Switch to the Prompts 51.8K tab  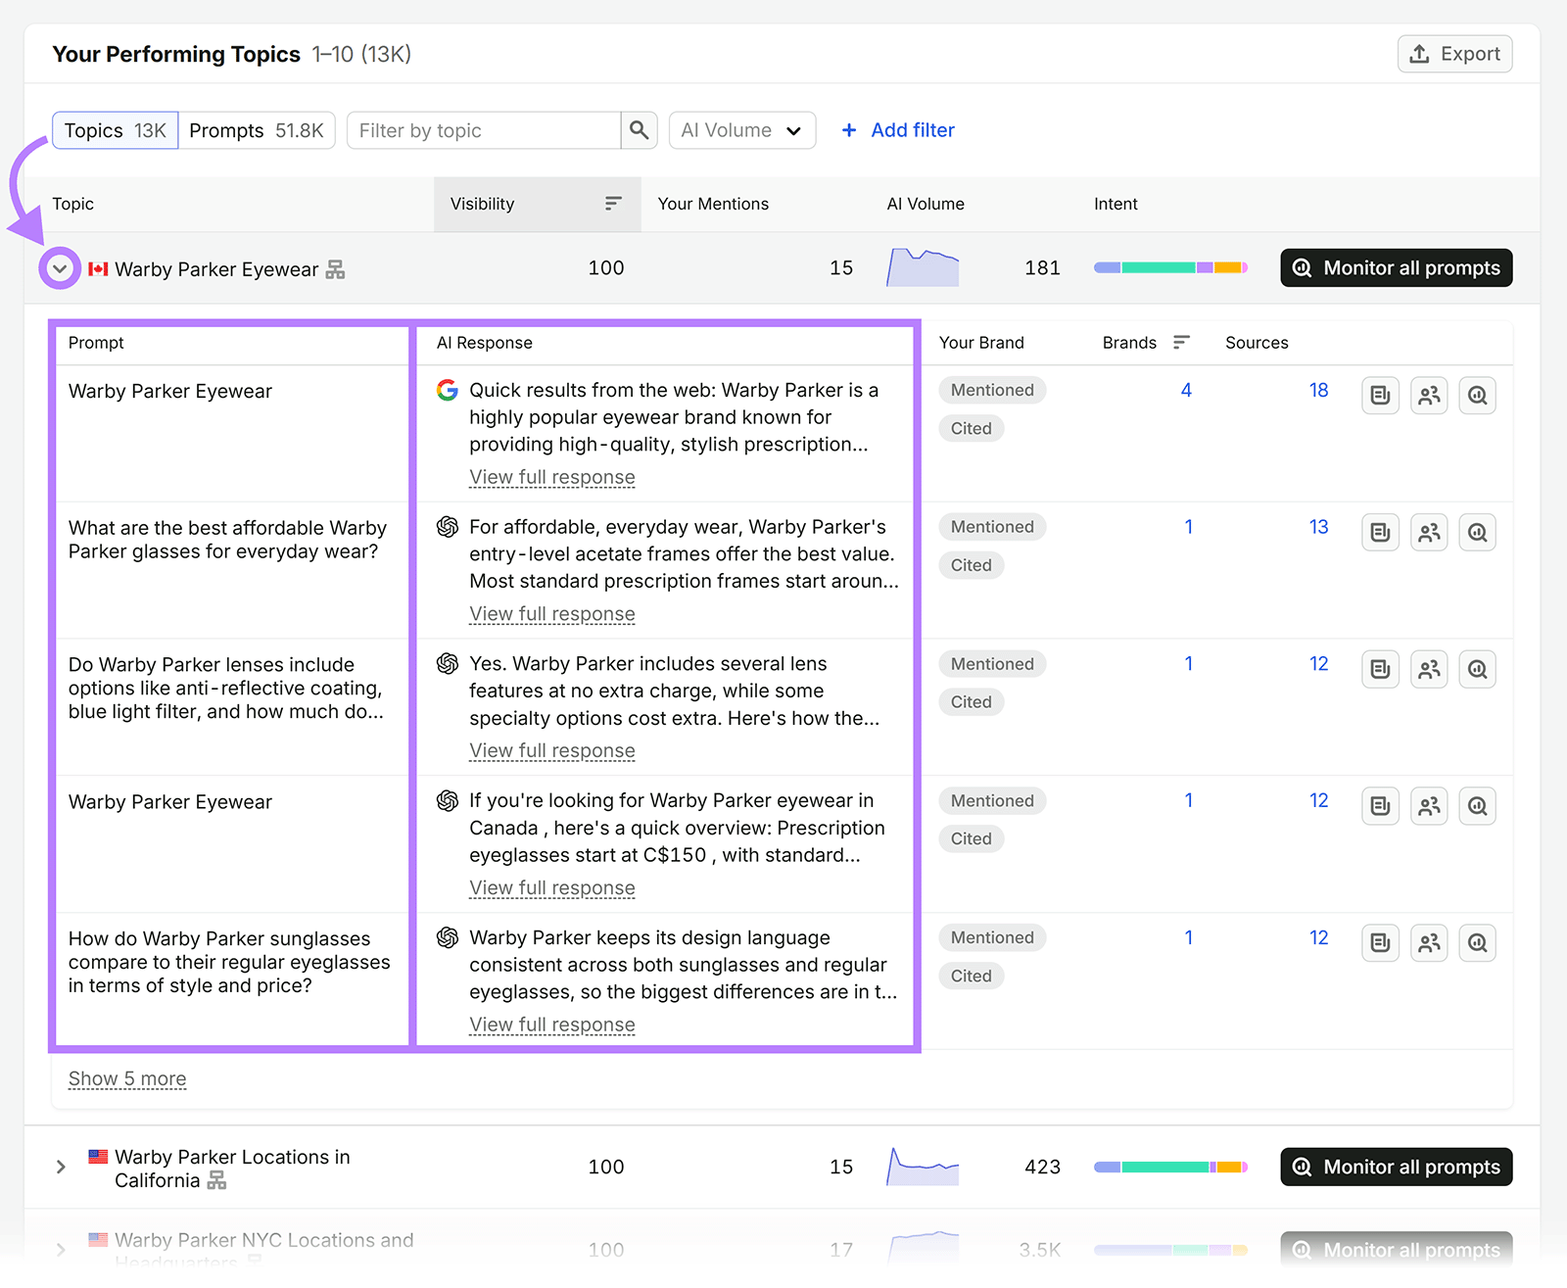tap(257, 130)
